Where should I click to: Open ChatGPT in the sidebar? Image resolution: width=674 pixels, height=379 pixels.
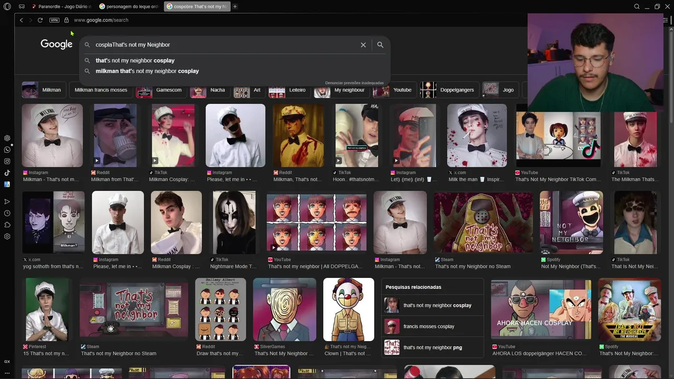[x=7, y=138]
